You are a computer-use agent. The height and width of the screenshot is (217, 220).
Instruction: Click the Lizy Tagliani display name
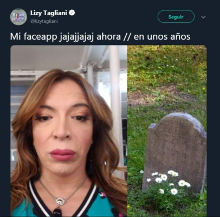point(49,13)
